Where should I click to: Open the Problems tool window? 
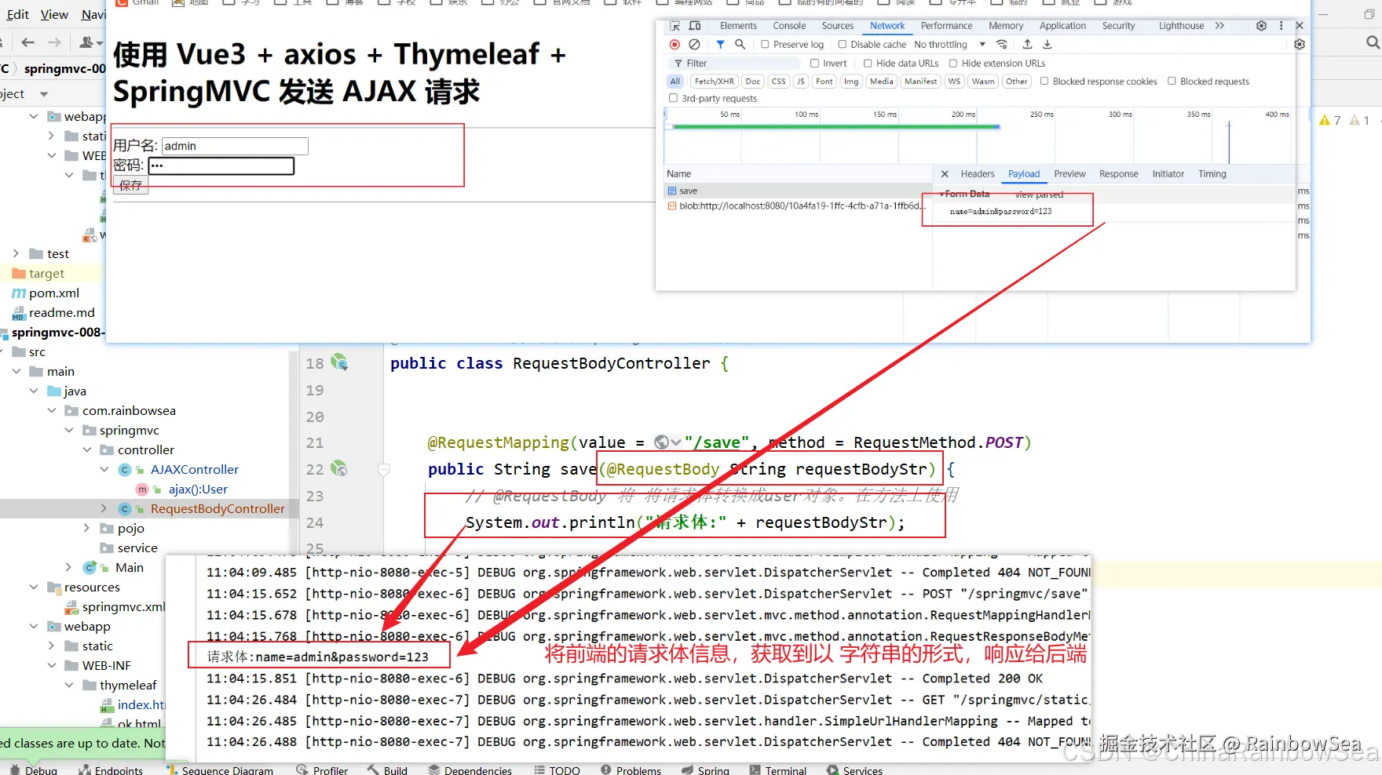pyautogui.click(x=631, y=770)
